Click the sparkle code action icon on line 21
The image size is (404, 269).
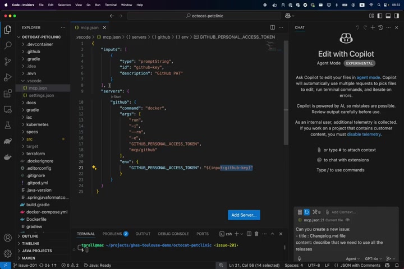click(94, 168)
